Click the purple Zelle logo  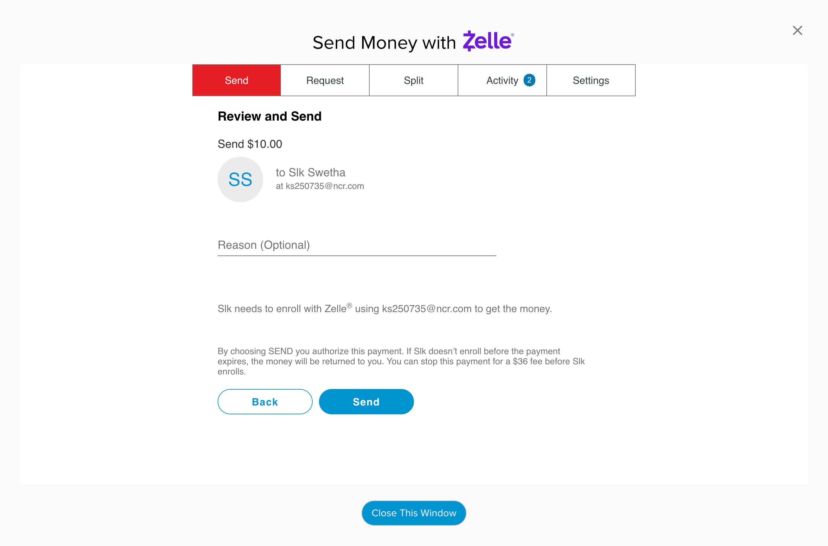487,41
